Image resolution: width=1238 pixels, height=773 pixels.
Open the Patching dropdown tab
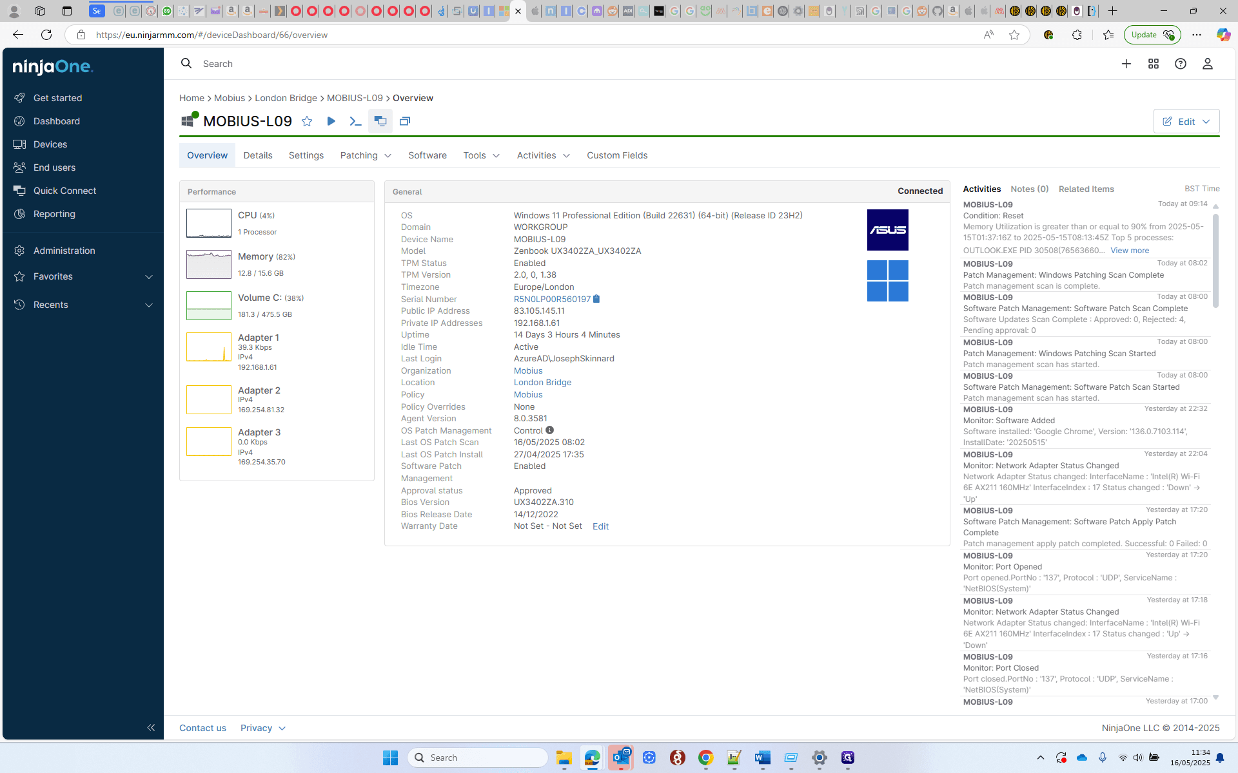pos(366,155)
